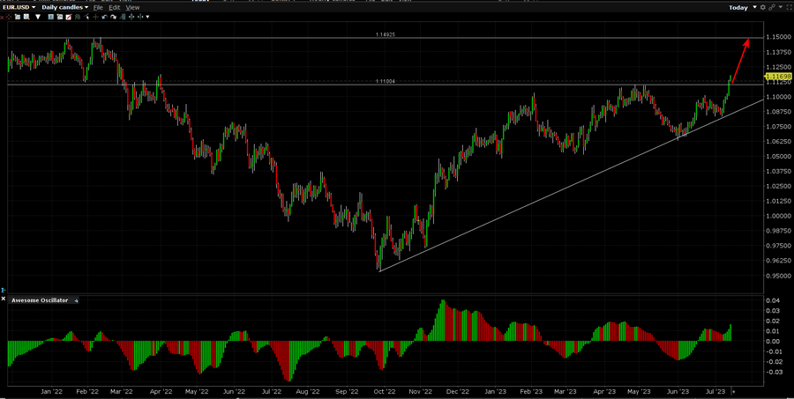Image resolution: width=794 pixels, height=399 pixels.
Task: Click the red projection arrow on chart
Action: pyautogui.click(x=741, y=59)
